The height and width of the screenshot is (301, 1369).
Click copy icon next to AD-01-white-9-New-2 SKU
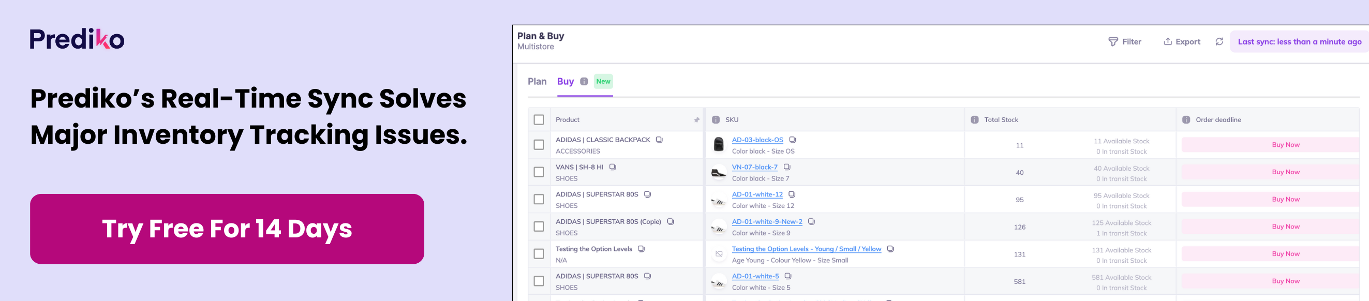click(x=811, y=221)
